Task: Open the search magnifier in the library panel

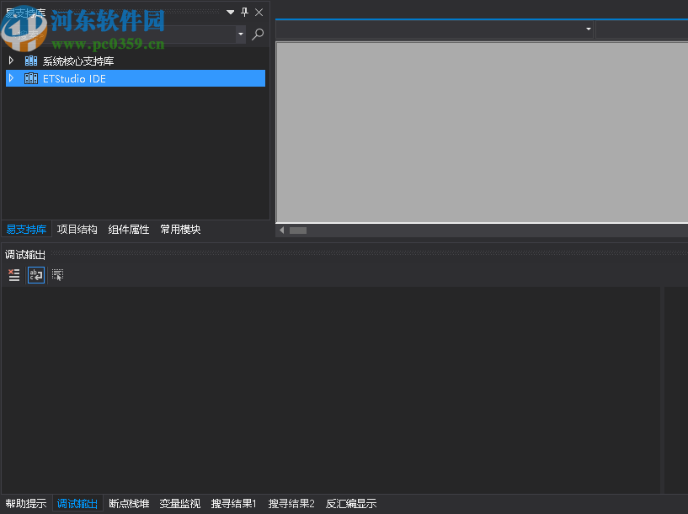Action: click(258, 34)
